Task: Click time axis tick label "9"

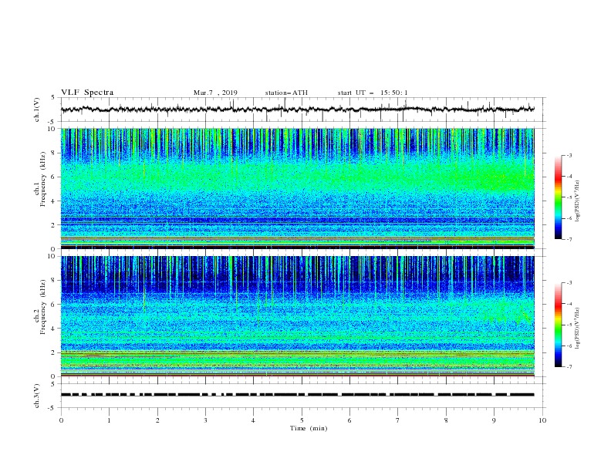Action: click(x=494, y=420)
